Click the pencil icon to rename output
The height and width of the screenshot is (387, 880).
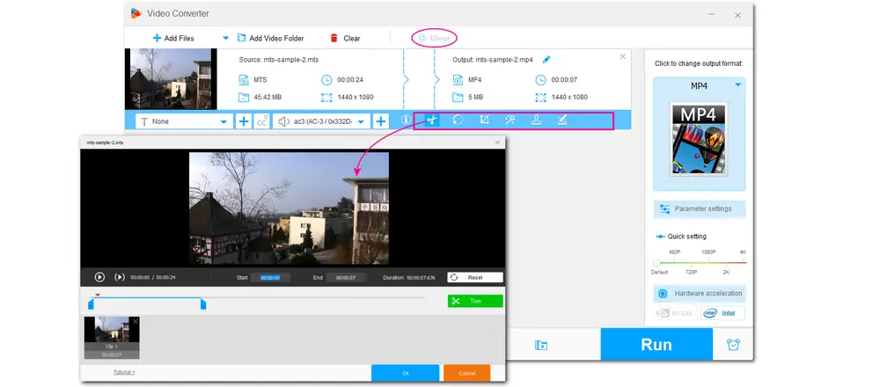tap(546, 60)
